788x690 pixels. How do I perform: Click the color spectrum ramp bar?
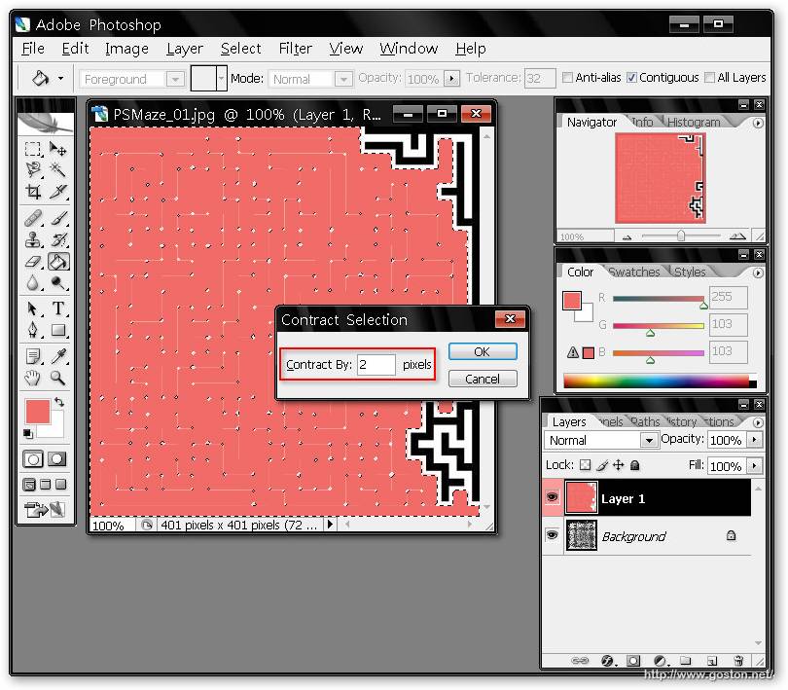coord(660,381)
